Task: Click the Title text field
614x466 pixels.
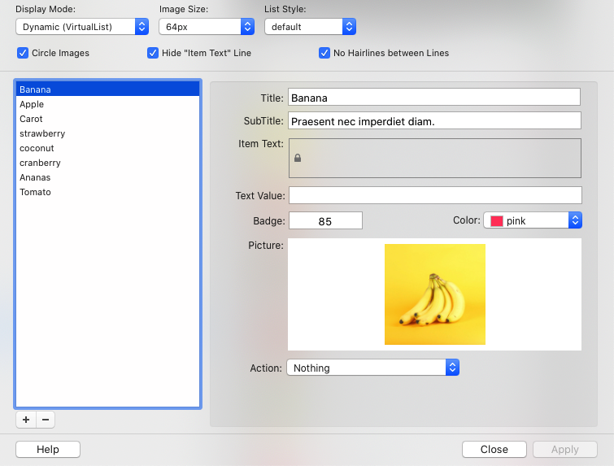Action: pos(433,98)
